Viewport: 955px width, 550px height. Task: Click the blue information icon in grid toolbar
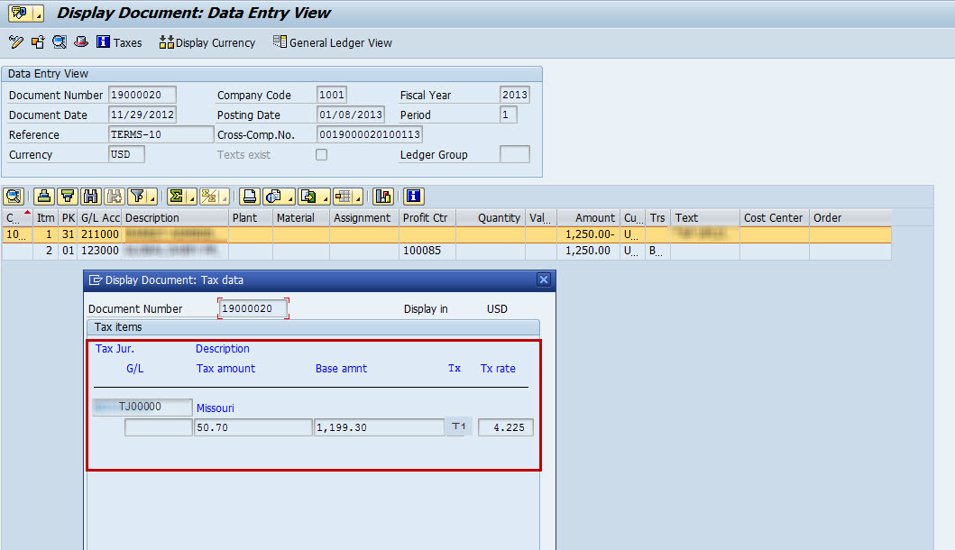point(414,196)
